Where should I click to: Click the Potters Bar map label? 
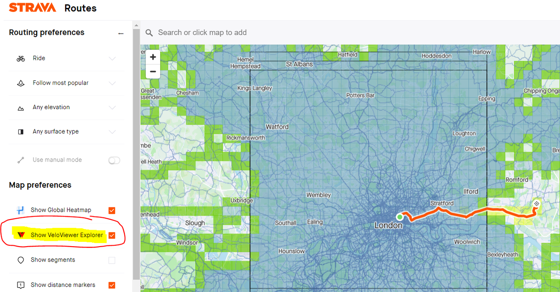tap(360, 95)
